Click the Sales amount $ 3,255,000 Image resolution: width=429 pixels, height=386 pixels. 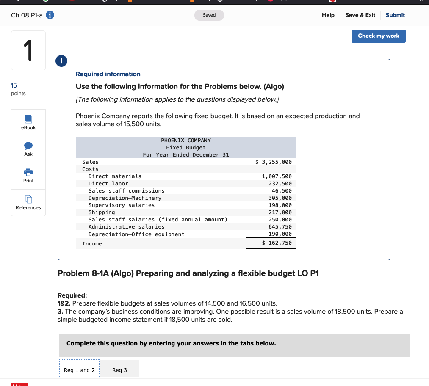273,162
